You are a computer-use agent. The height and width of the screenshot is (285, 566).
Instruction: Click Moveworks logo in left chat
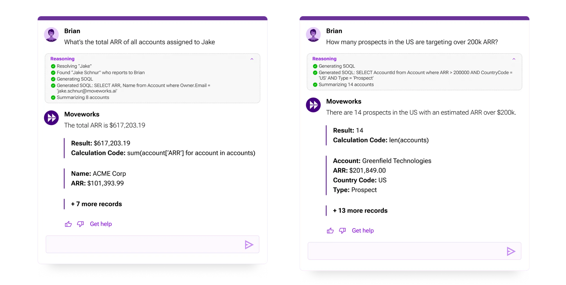(x=51, y=118)
